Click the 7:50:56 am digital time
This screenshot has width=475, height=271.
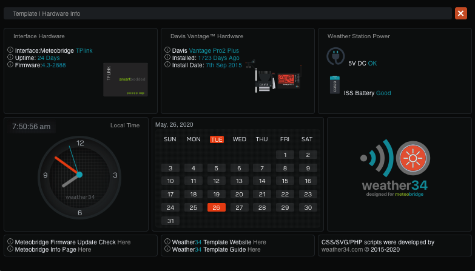[31, 127]
